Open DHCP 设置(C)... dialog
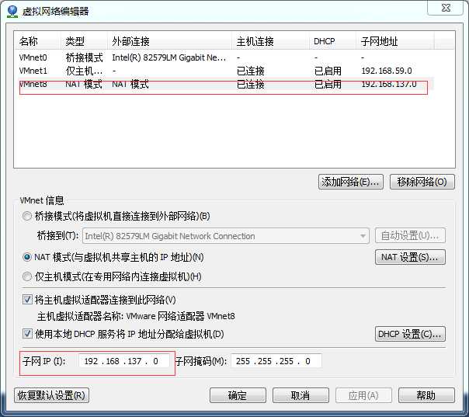Screen dimensions: 469x417 pos(410,334)
